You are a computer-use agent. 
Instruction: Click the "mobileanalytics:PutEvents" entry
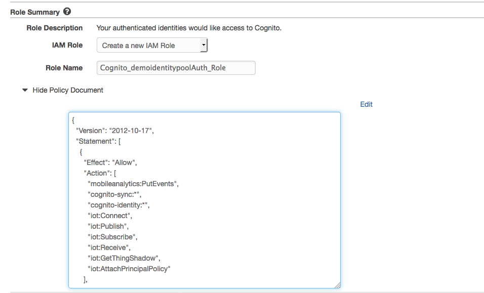coord(133,184)
